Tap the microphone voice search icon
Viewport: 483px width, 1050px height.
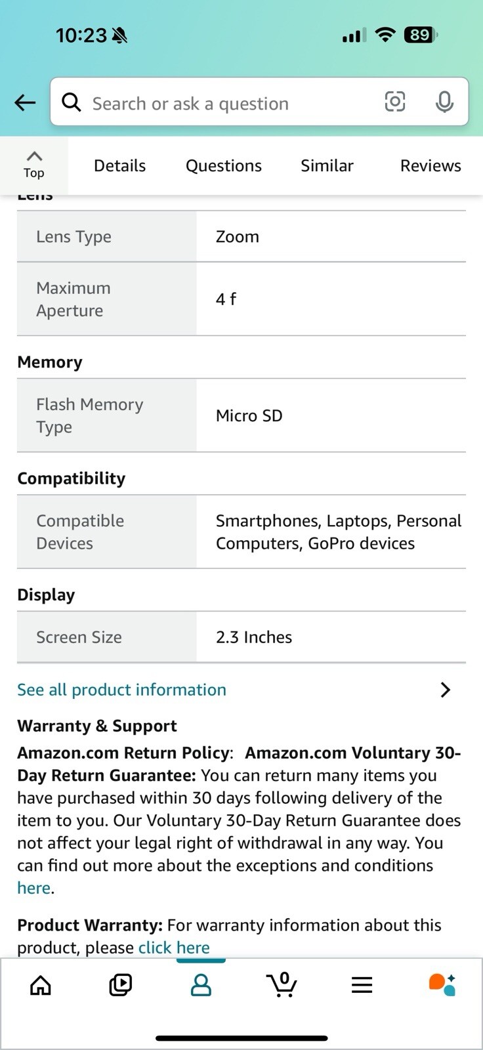point(444,102)
